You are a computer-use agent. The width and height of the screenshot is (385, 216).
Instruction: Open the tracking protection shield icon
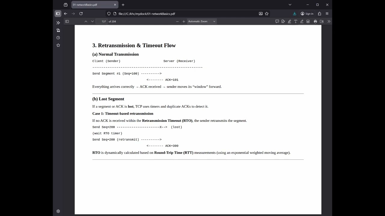(109, 13)
